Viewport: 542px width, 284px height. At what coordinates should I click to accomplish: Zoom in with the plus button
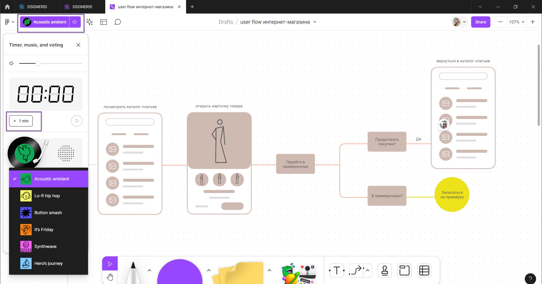(533, 22)
